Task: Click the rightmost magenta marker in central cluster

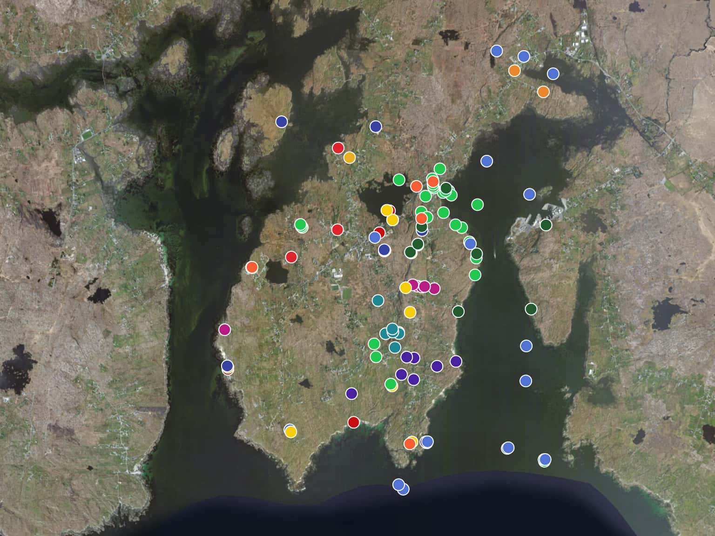Action: pyautogui.click(x=434, y=288)
